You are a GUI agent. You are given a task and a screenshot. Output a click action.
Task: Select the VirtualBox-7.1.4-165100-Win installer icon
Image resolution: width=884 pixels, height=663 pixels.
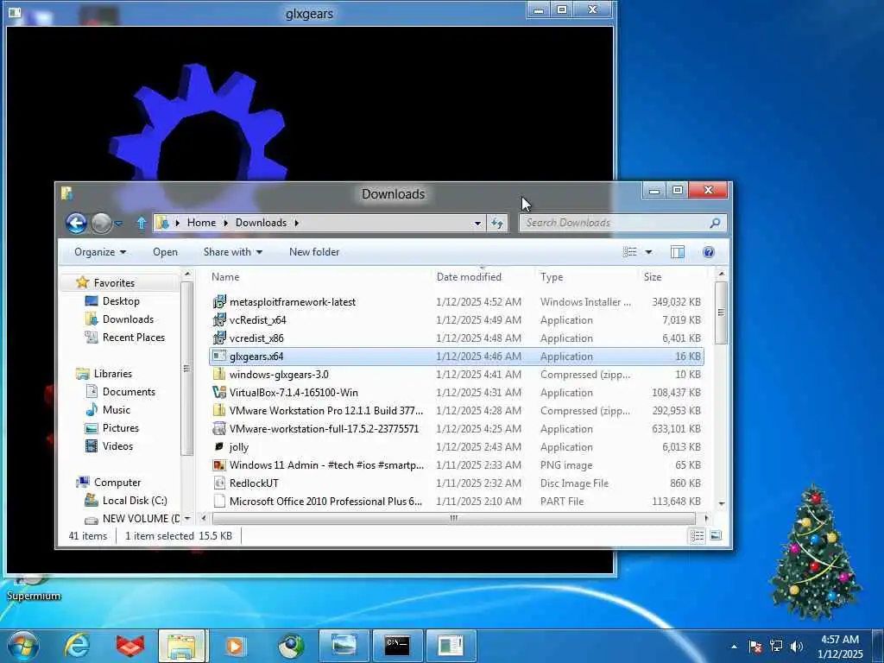219,392
